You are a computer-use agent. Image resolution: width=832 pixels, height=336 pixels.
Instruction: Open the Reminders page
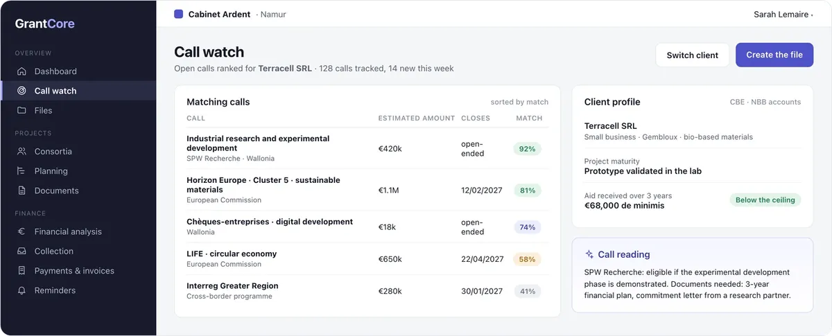coord(78,290)
